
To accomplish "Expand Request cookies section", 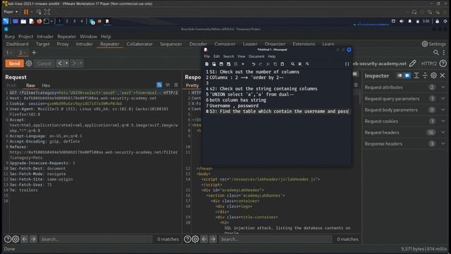I will (405, 121).
